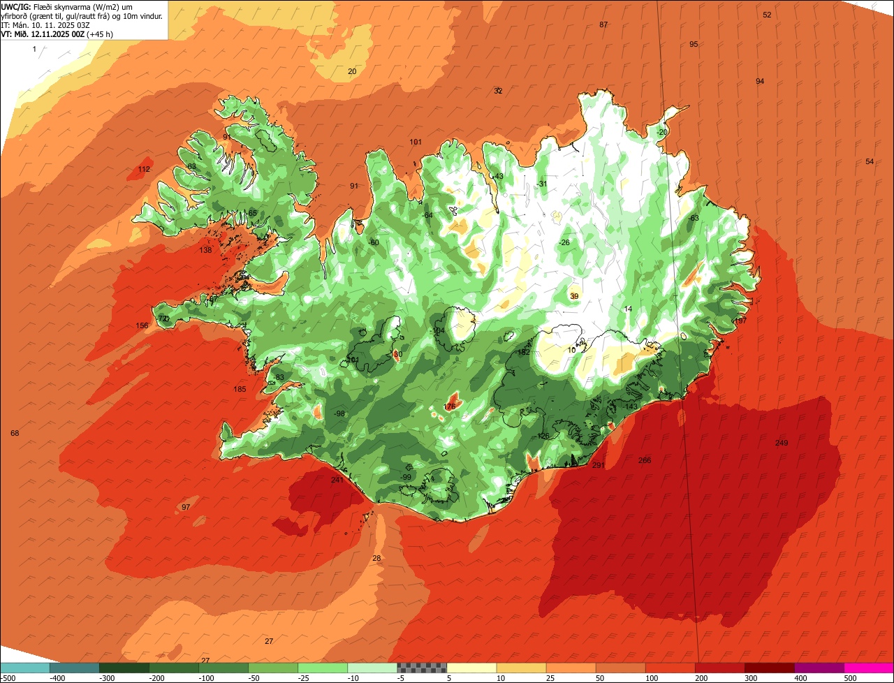
Task: Select the map value 87 at the top
Action: click(x=603, y=24)
